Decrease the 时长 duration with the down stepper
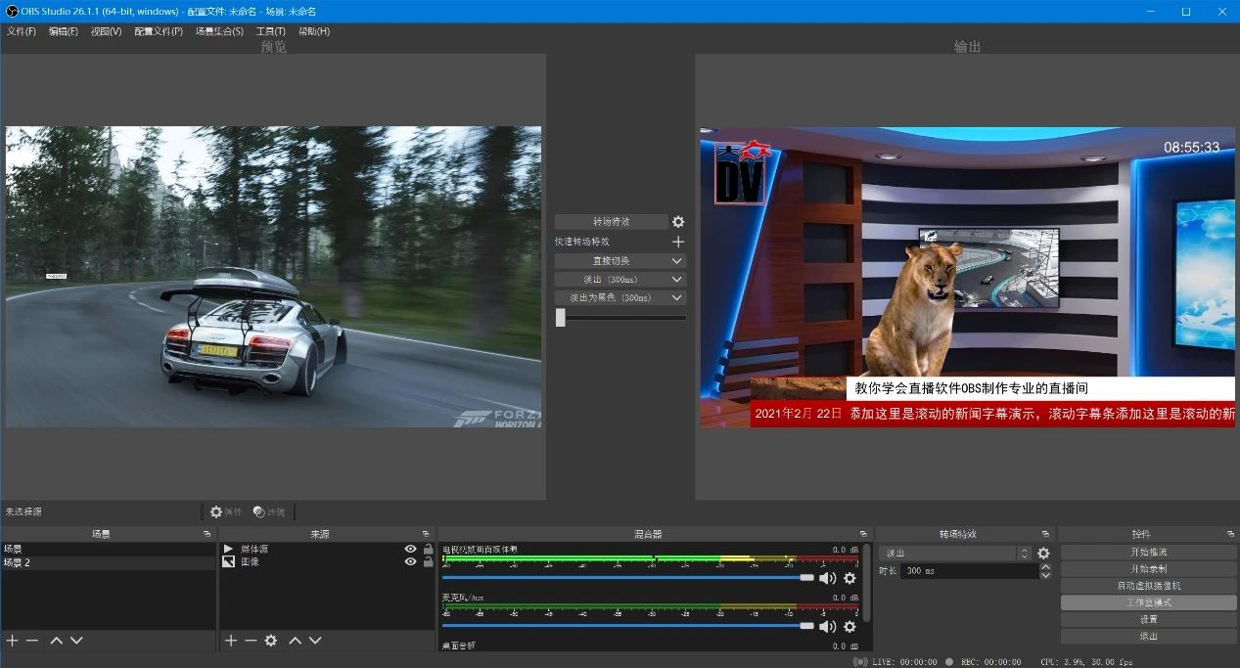The height and width of the screenshot is (668, 1240). (x=1045, y=575)
